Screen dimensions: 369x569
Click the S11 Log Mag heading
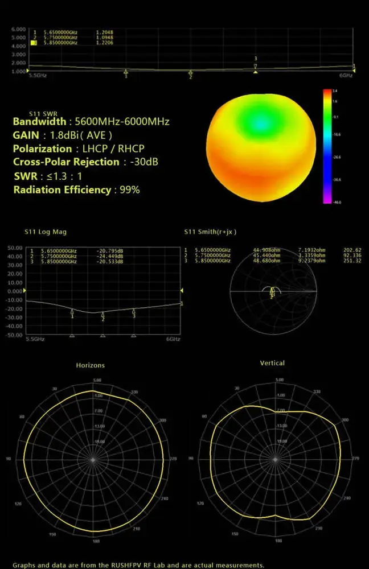[46, 232]
